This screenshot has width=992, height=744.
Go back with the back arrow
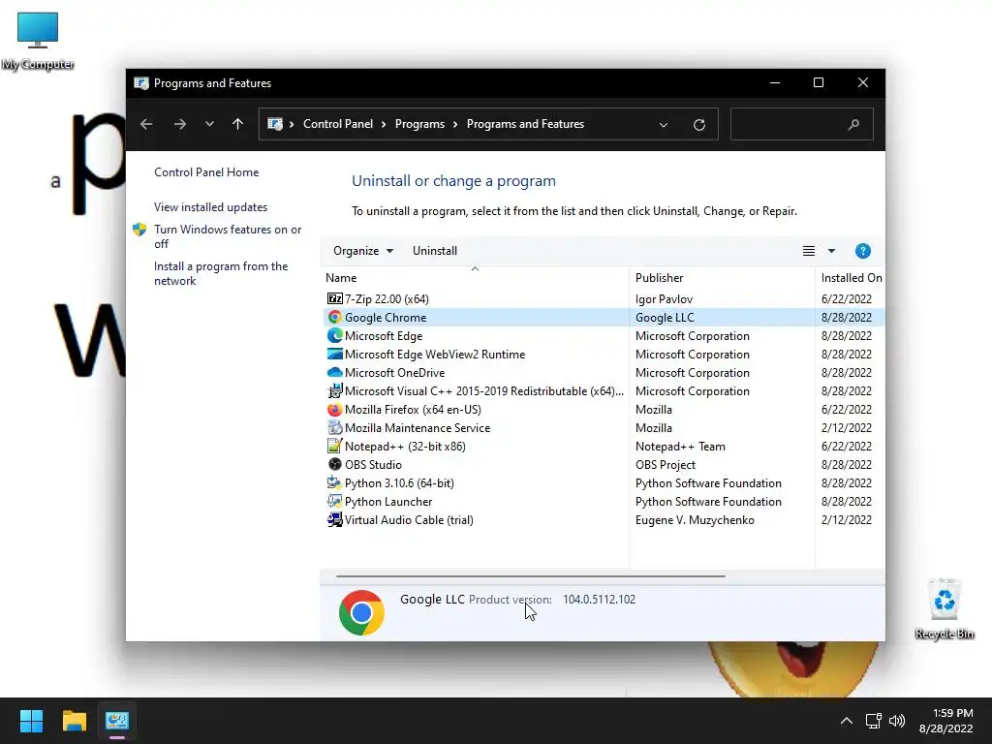[x=146, y=124]
